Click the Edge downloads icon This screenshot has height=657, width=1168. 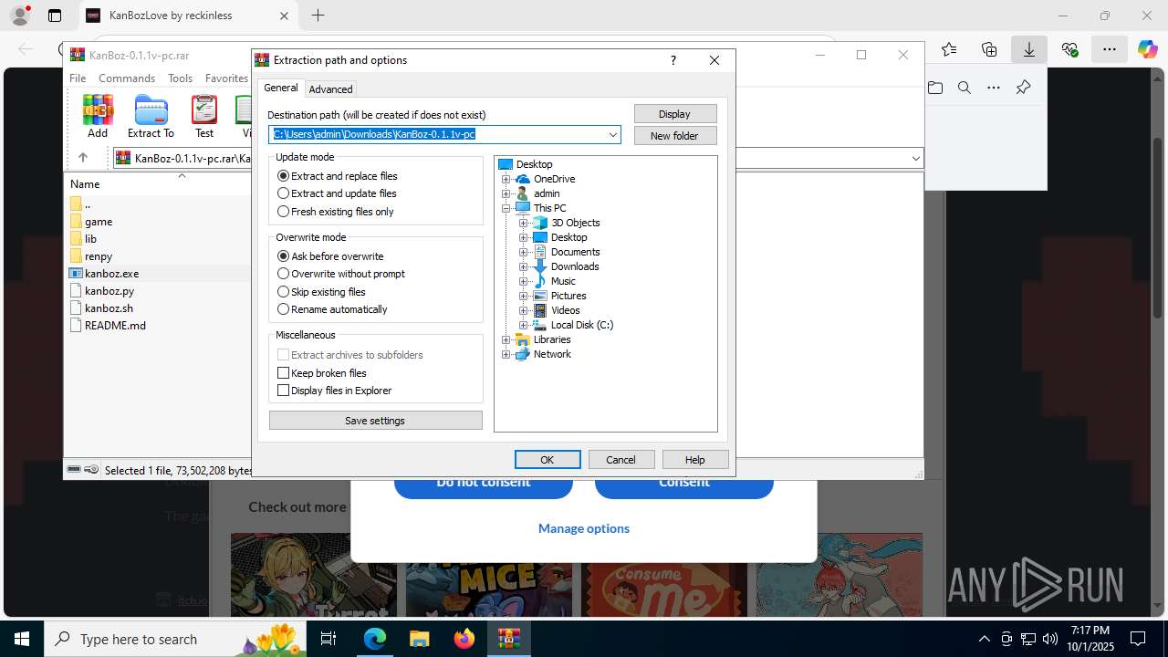pos(1029,49)
